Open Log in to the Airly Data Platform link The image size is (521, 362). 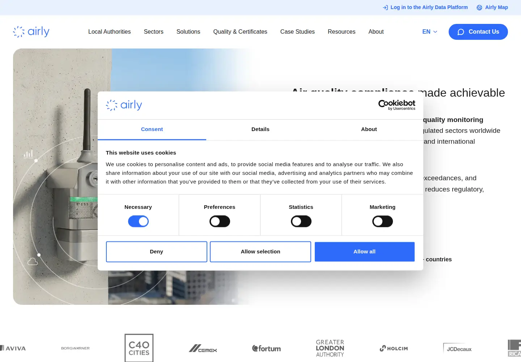pyautogui.click(x=425, y=7)
